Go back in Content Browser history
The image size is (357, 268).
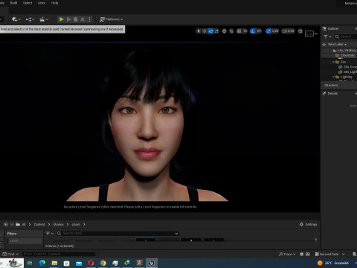tap(6, 224)
